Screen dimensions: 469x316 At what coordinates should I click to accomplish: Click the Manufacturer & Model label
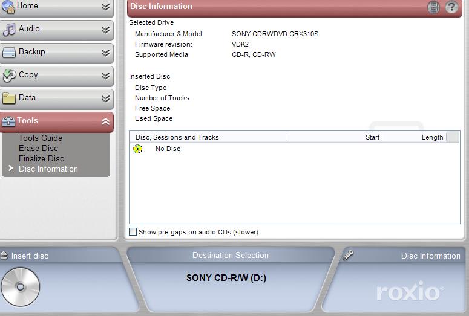[168, 34]
